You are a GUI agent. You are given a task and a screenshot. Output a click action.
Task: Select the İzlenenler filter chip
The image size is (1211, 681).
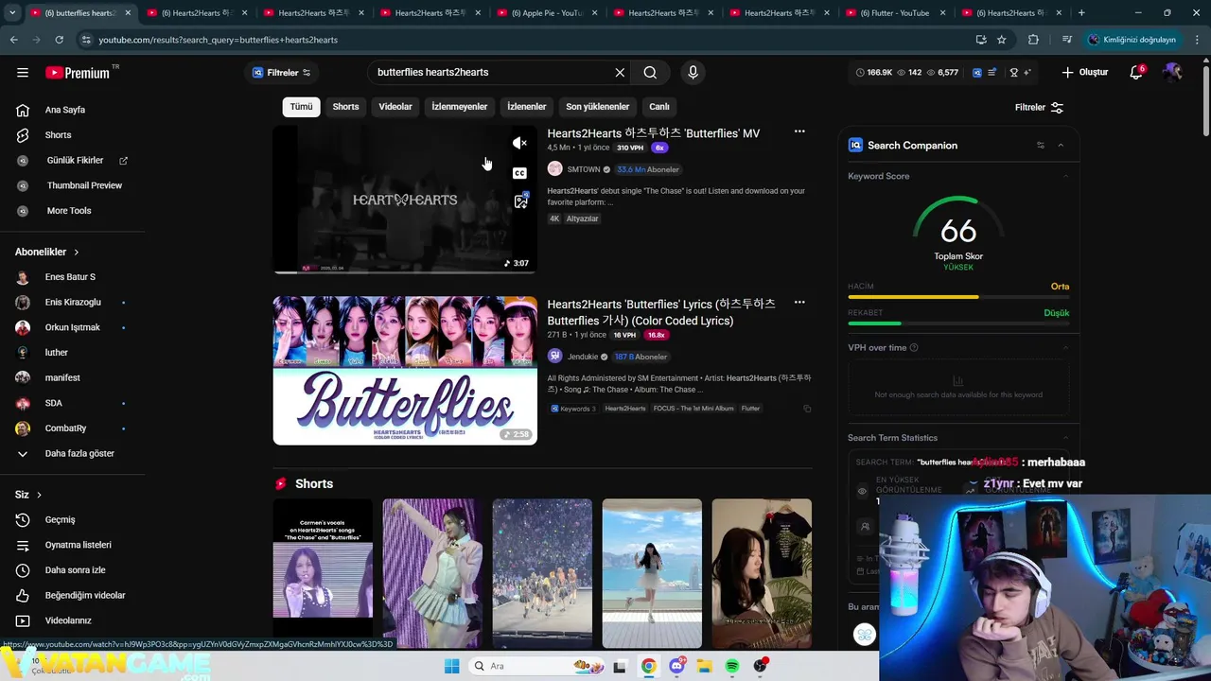527,107
